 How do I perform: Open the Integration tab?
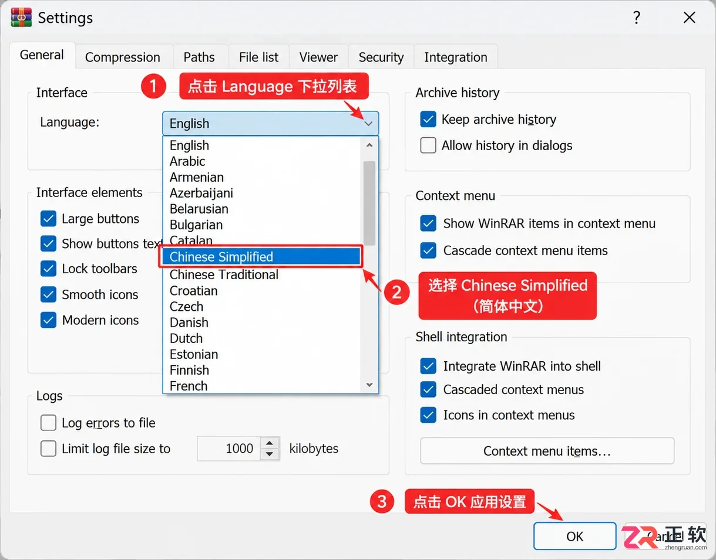point(456,57)
